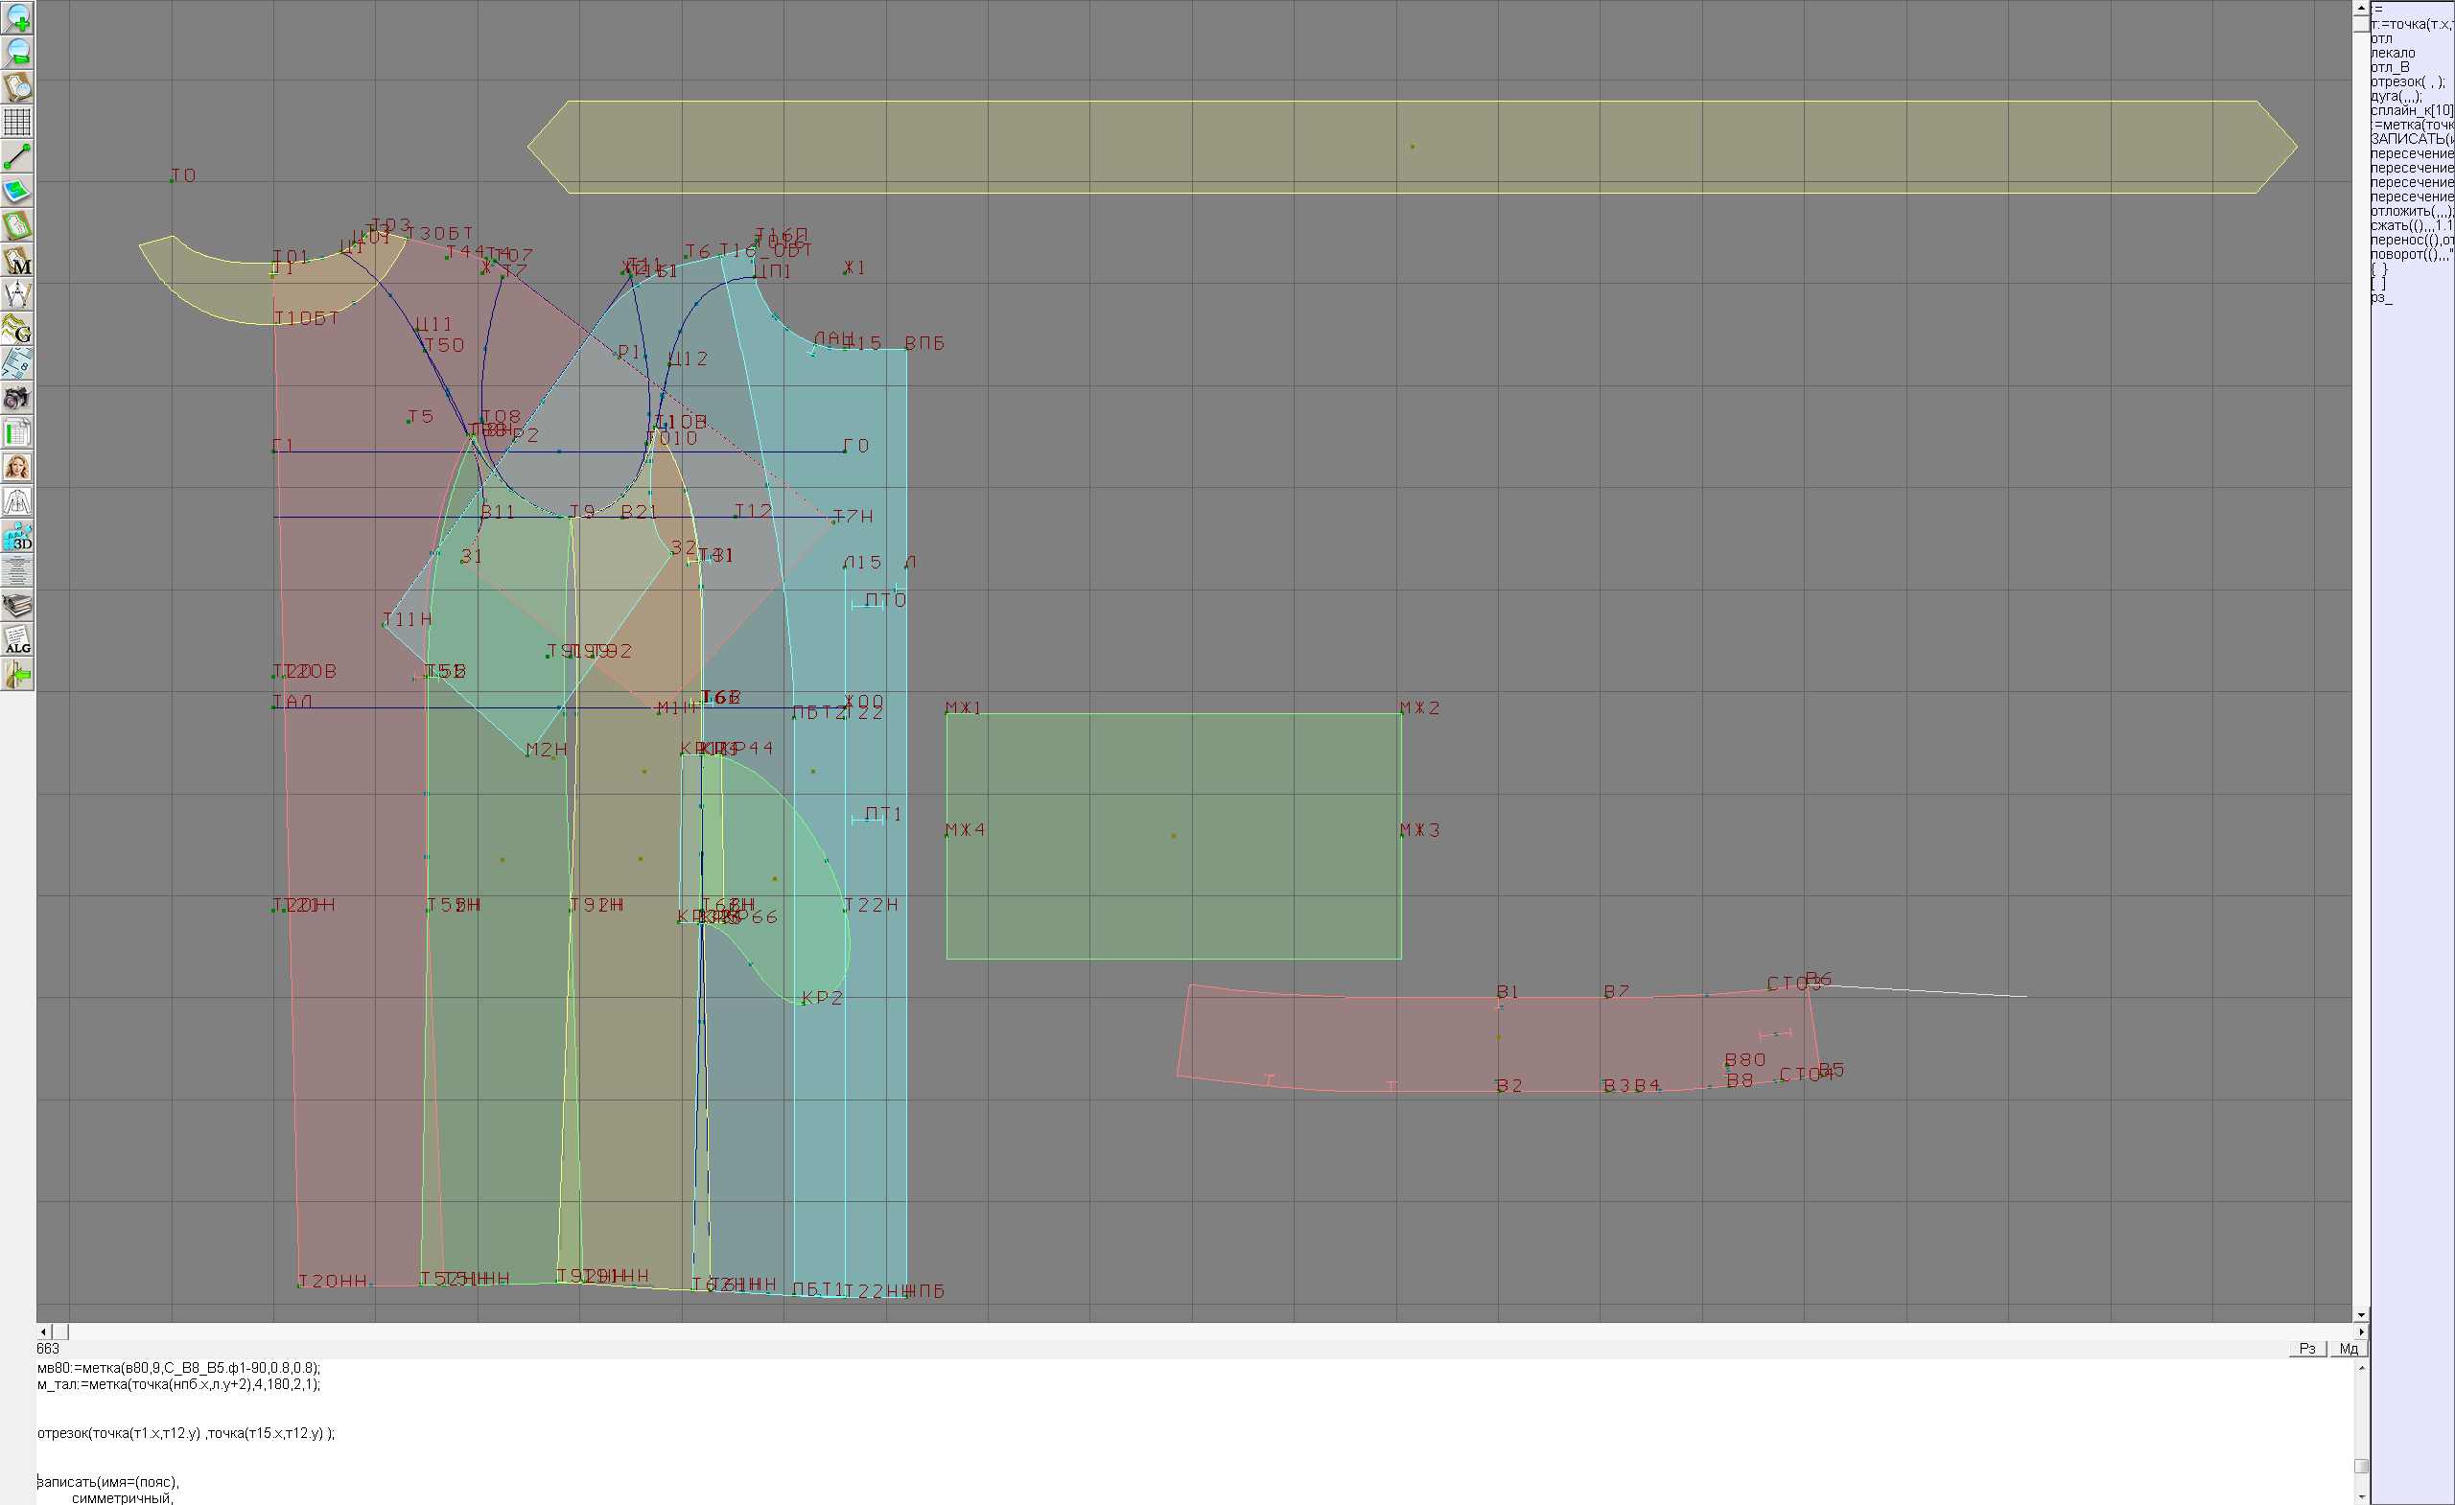Toggle the grid display icon

[17, 122]
